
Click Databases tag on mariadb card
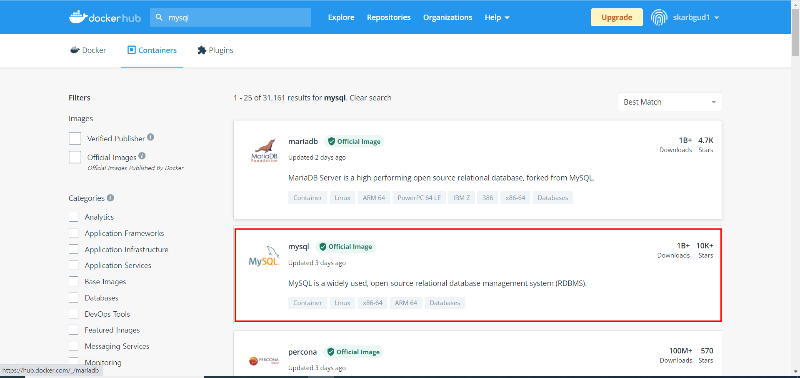pyautogui.click(x=553, y=198)
